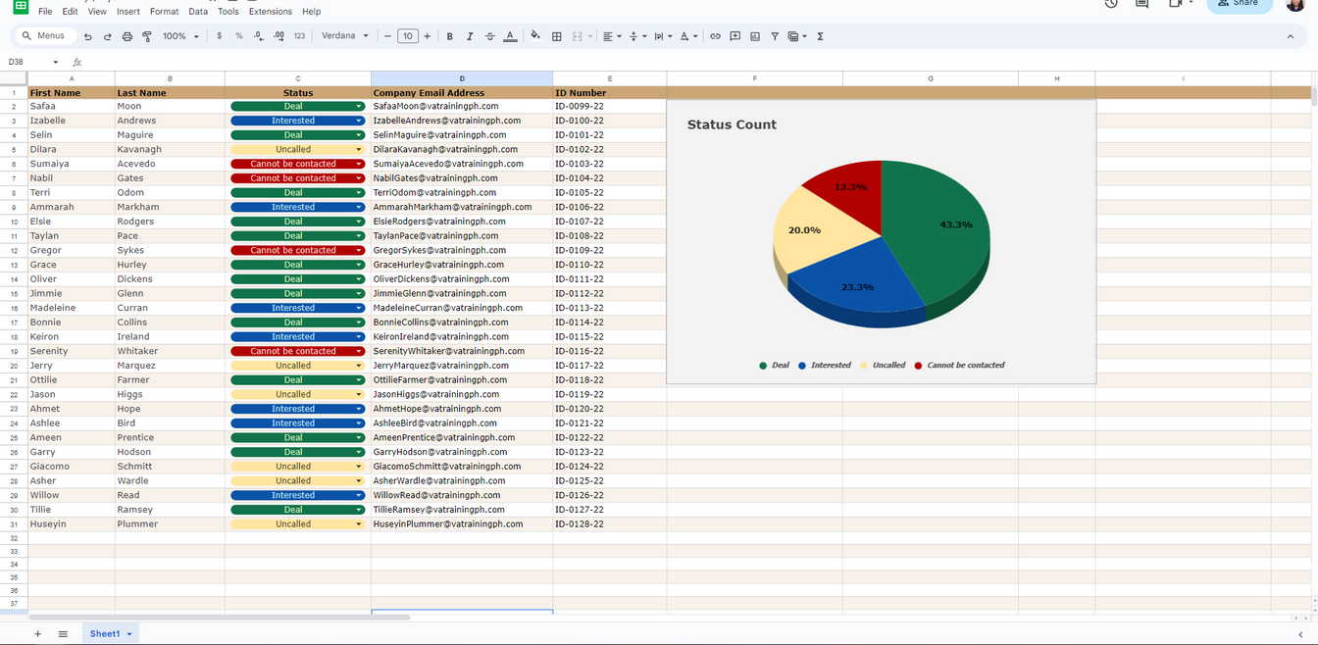Toggle bold formatting
This screenshot has width=1318, height=645.
tap(450, 36)
